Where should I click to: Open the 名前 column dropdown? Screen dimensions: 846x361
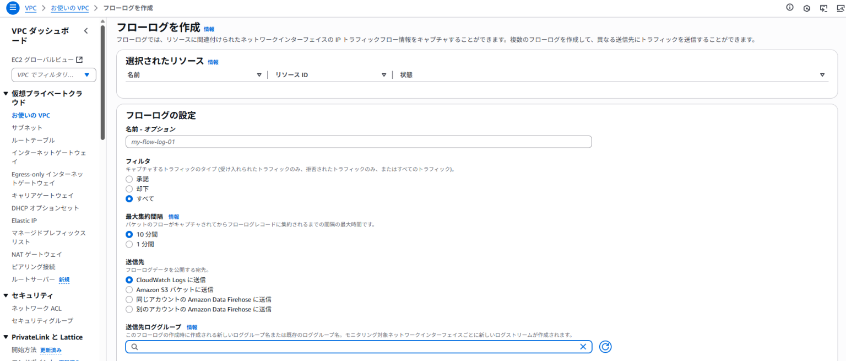[x=259, y=74]
